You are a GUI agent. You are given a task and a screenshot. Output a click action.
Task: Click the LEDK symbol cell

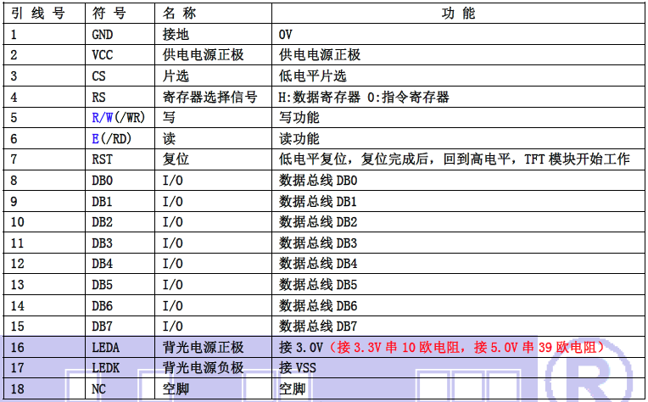(104, 368)
